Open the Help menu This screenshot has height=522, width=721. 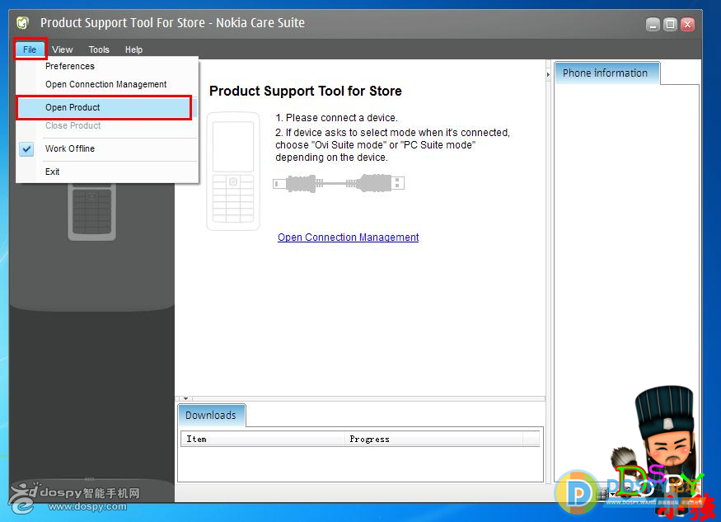133,49
